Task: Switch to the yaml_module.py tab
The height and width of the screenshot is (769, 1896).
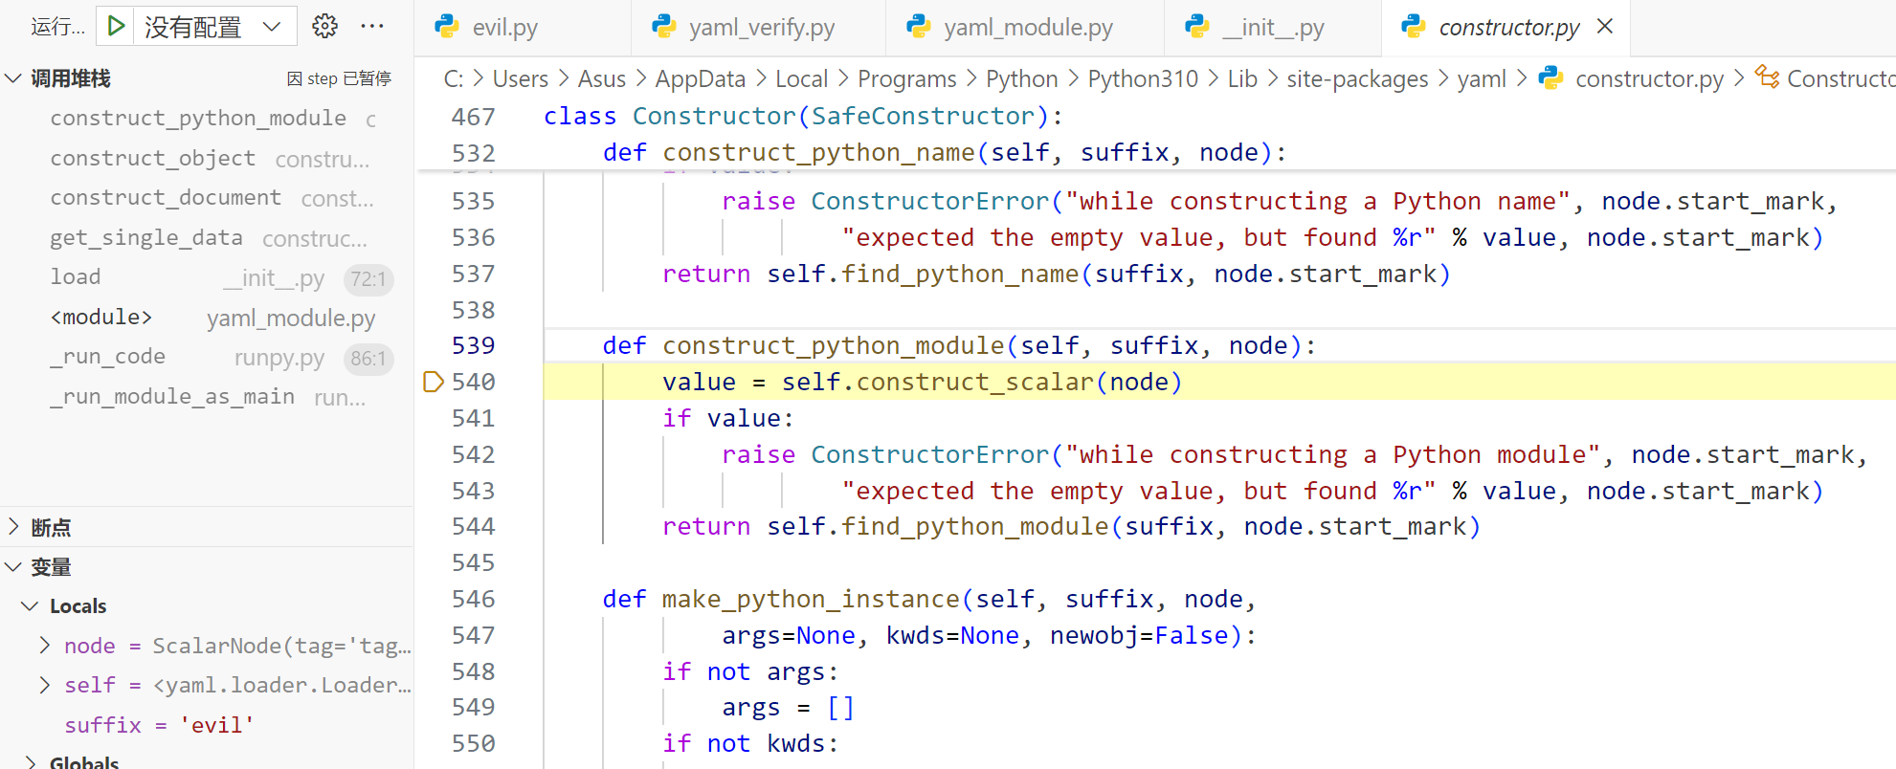Action: click(1025, 27)
